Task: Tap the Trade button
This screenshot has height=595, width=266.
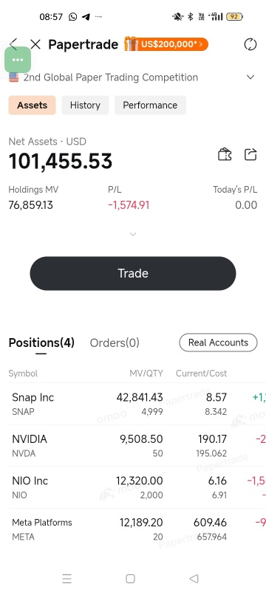Action: (133, 273)
